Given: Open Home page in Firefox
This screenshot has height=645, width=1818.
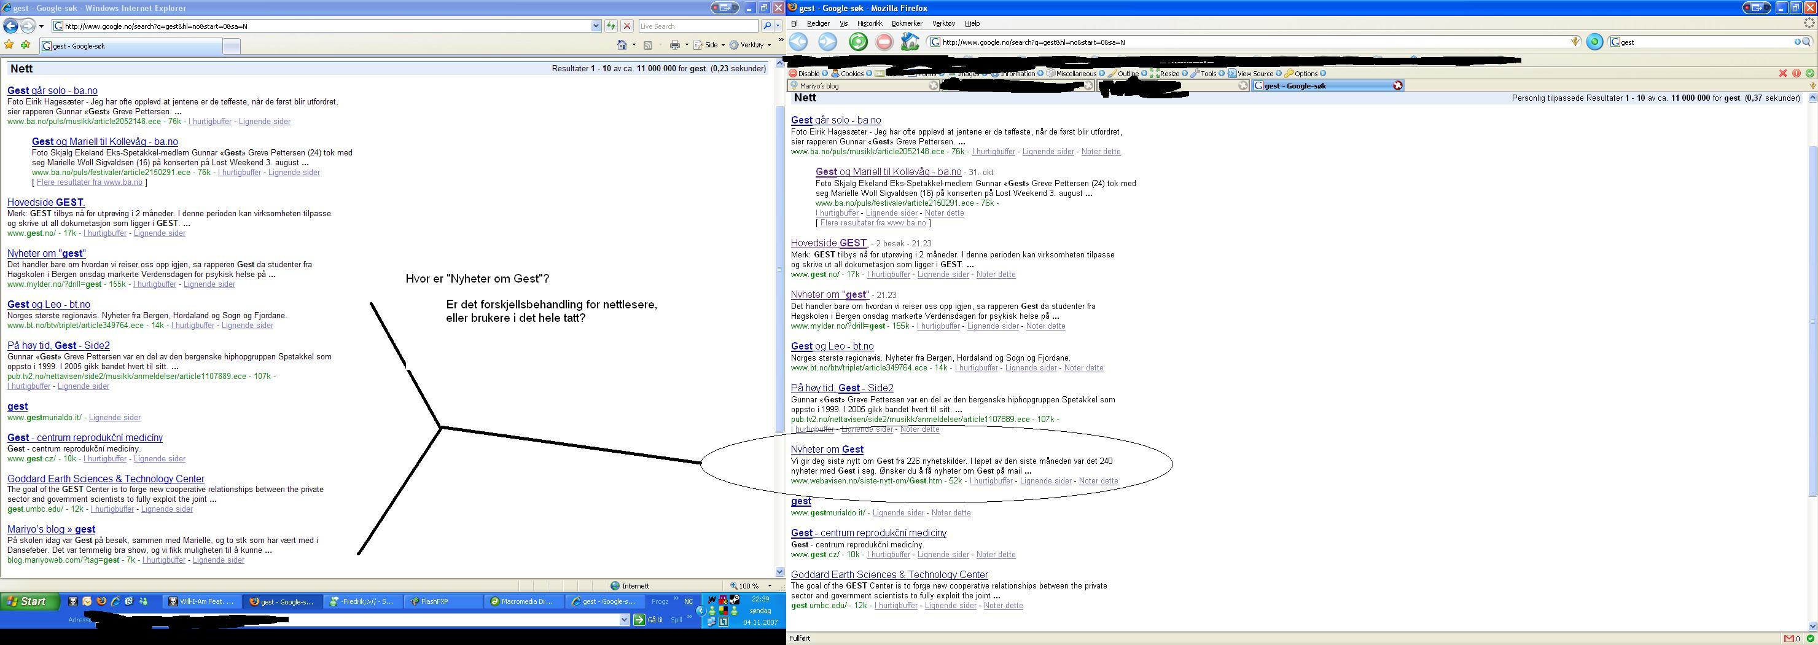Looking at the screenshot, I should (x=910, y=42).
